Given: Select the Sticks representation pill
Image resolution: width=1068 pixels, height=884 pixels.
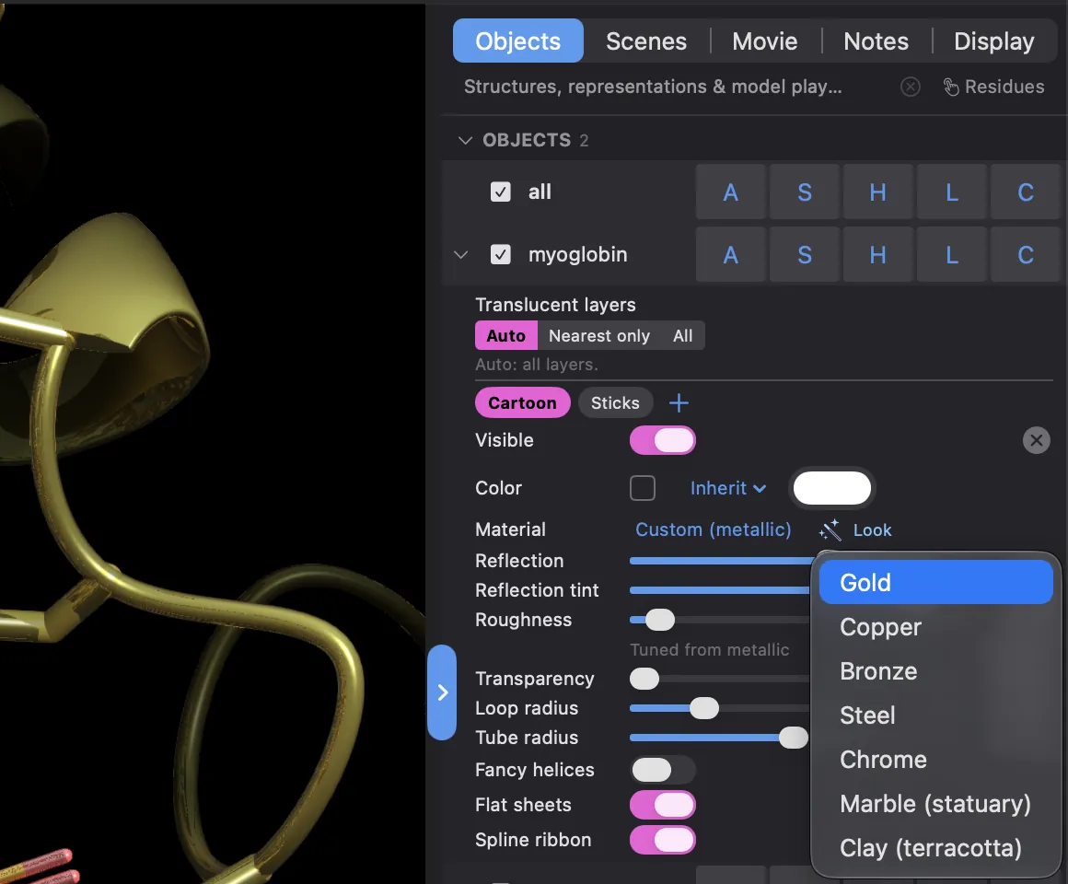Looking at the screenshot, I should click(615, 403).
